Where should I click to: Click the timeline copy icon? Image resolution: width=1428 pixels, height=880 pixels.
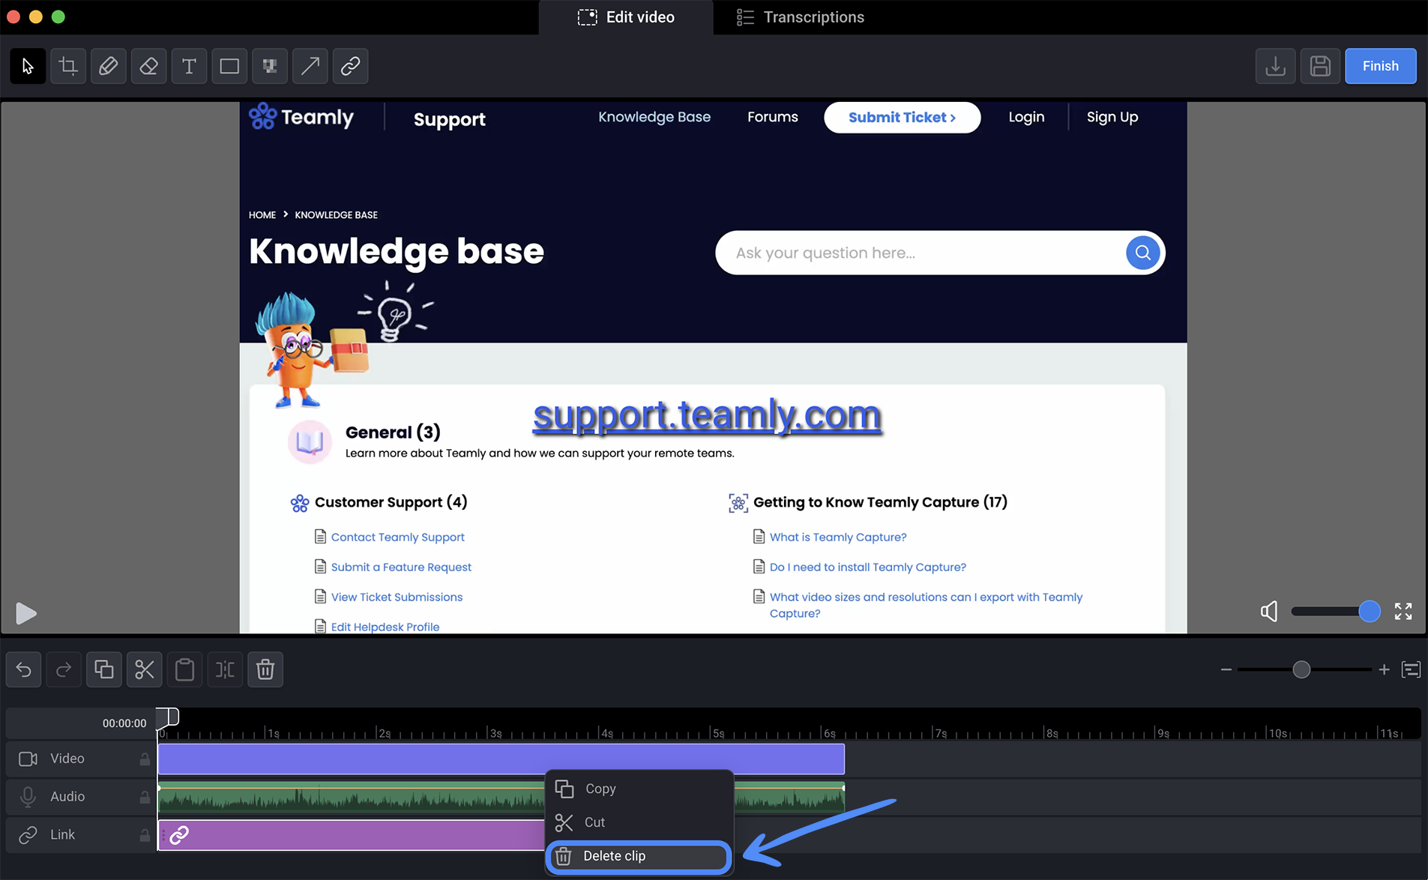(x=104, y=669)
